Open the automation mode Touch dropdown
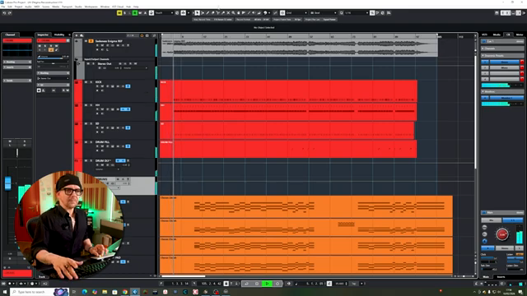The height and width of the screenshot is (296, 527). 164,13
